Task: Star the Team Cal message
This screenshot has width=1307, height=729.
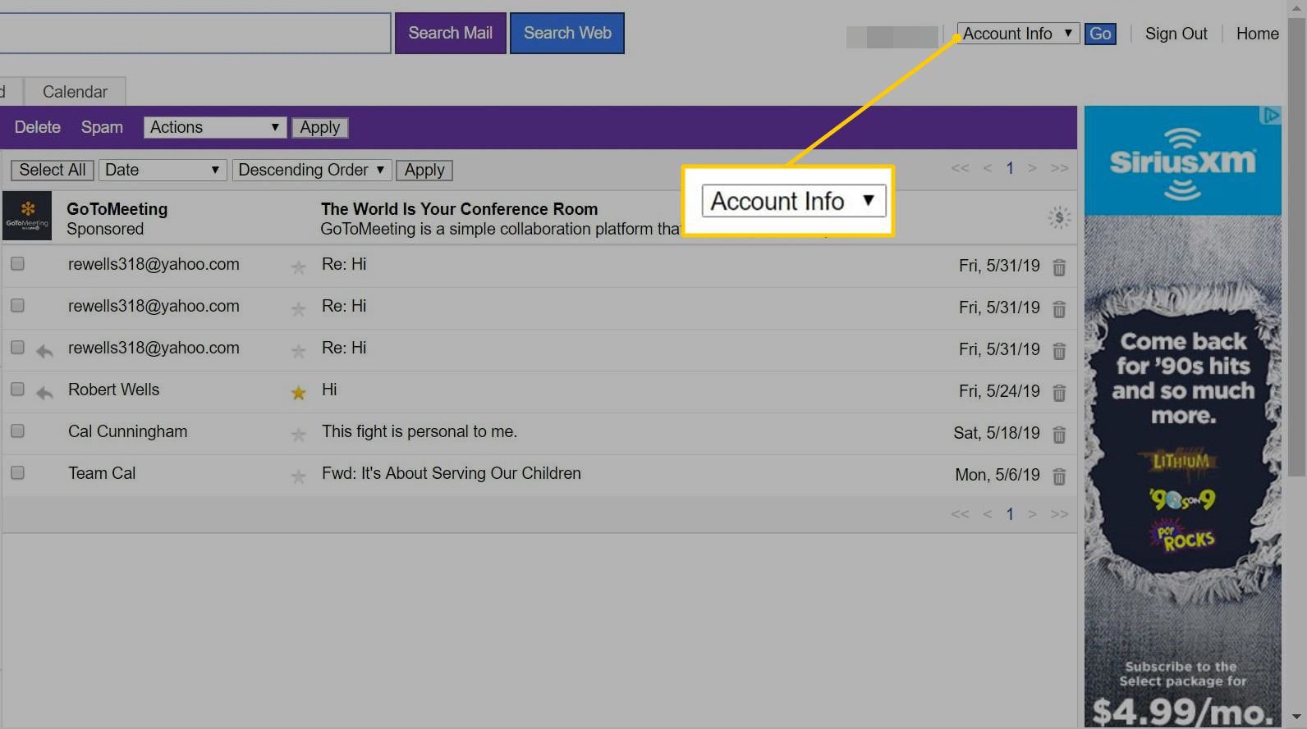Action: pyautogui.click(x=298, y=476)
